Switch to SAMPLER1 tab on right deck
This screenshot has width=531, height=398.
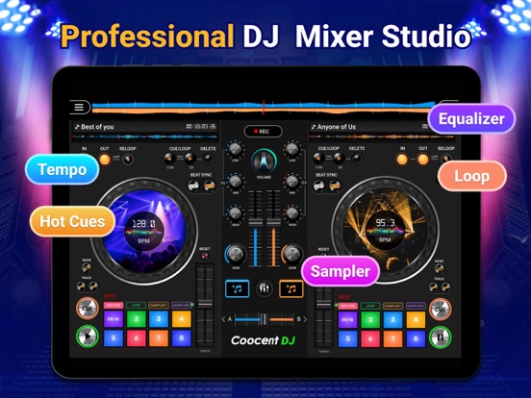[x=392, y=306]
